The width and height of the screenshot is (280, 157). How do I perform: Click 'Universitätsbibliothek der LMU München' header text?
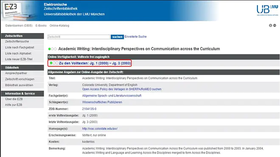point(74,14)
